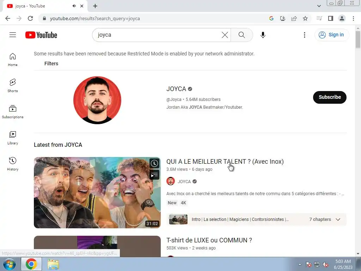Viewport: 361px width, 271px height.
Task: Click the Chrome taskbar icon
Action: [31, 264]
